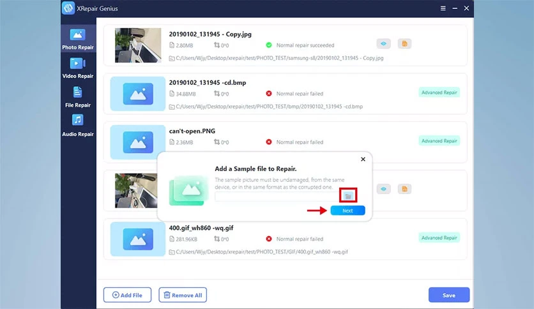Minimize the XRepair Genius window

[455, 8]
